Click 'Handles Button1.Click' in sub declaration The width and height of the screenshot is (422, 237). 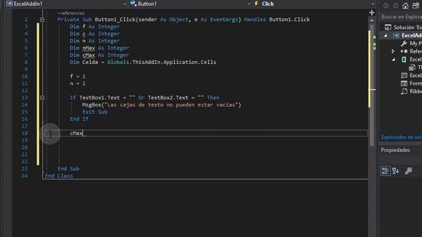pos(277,20)
